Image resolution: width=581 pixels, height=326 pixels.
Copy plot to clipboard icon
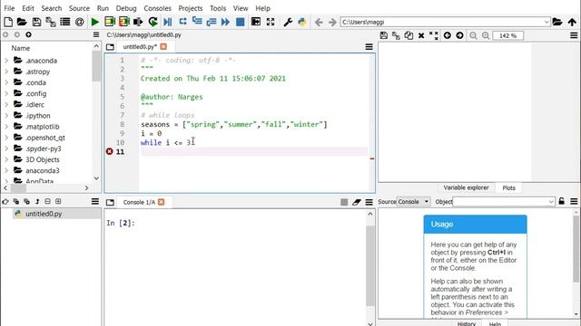pos(409,35)
